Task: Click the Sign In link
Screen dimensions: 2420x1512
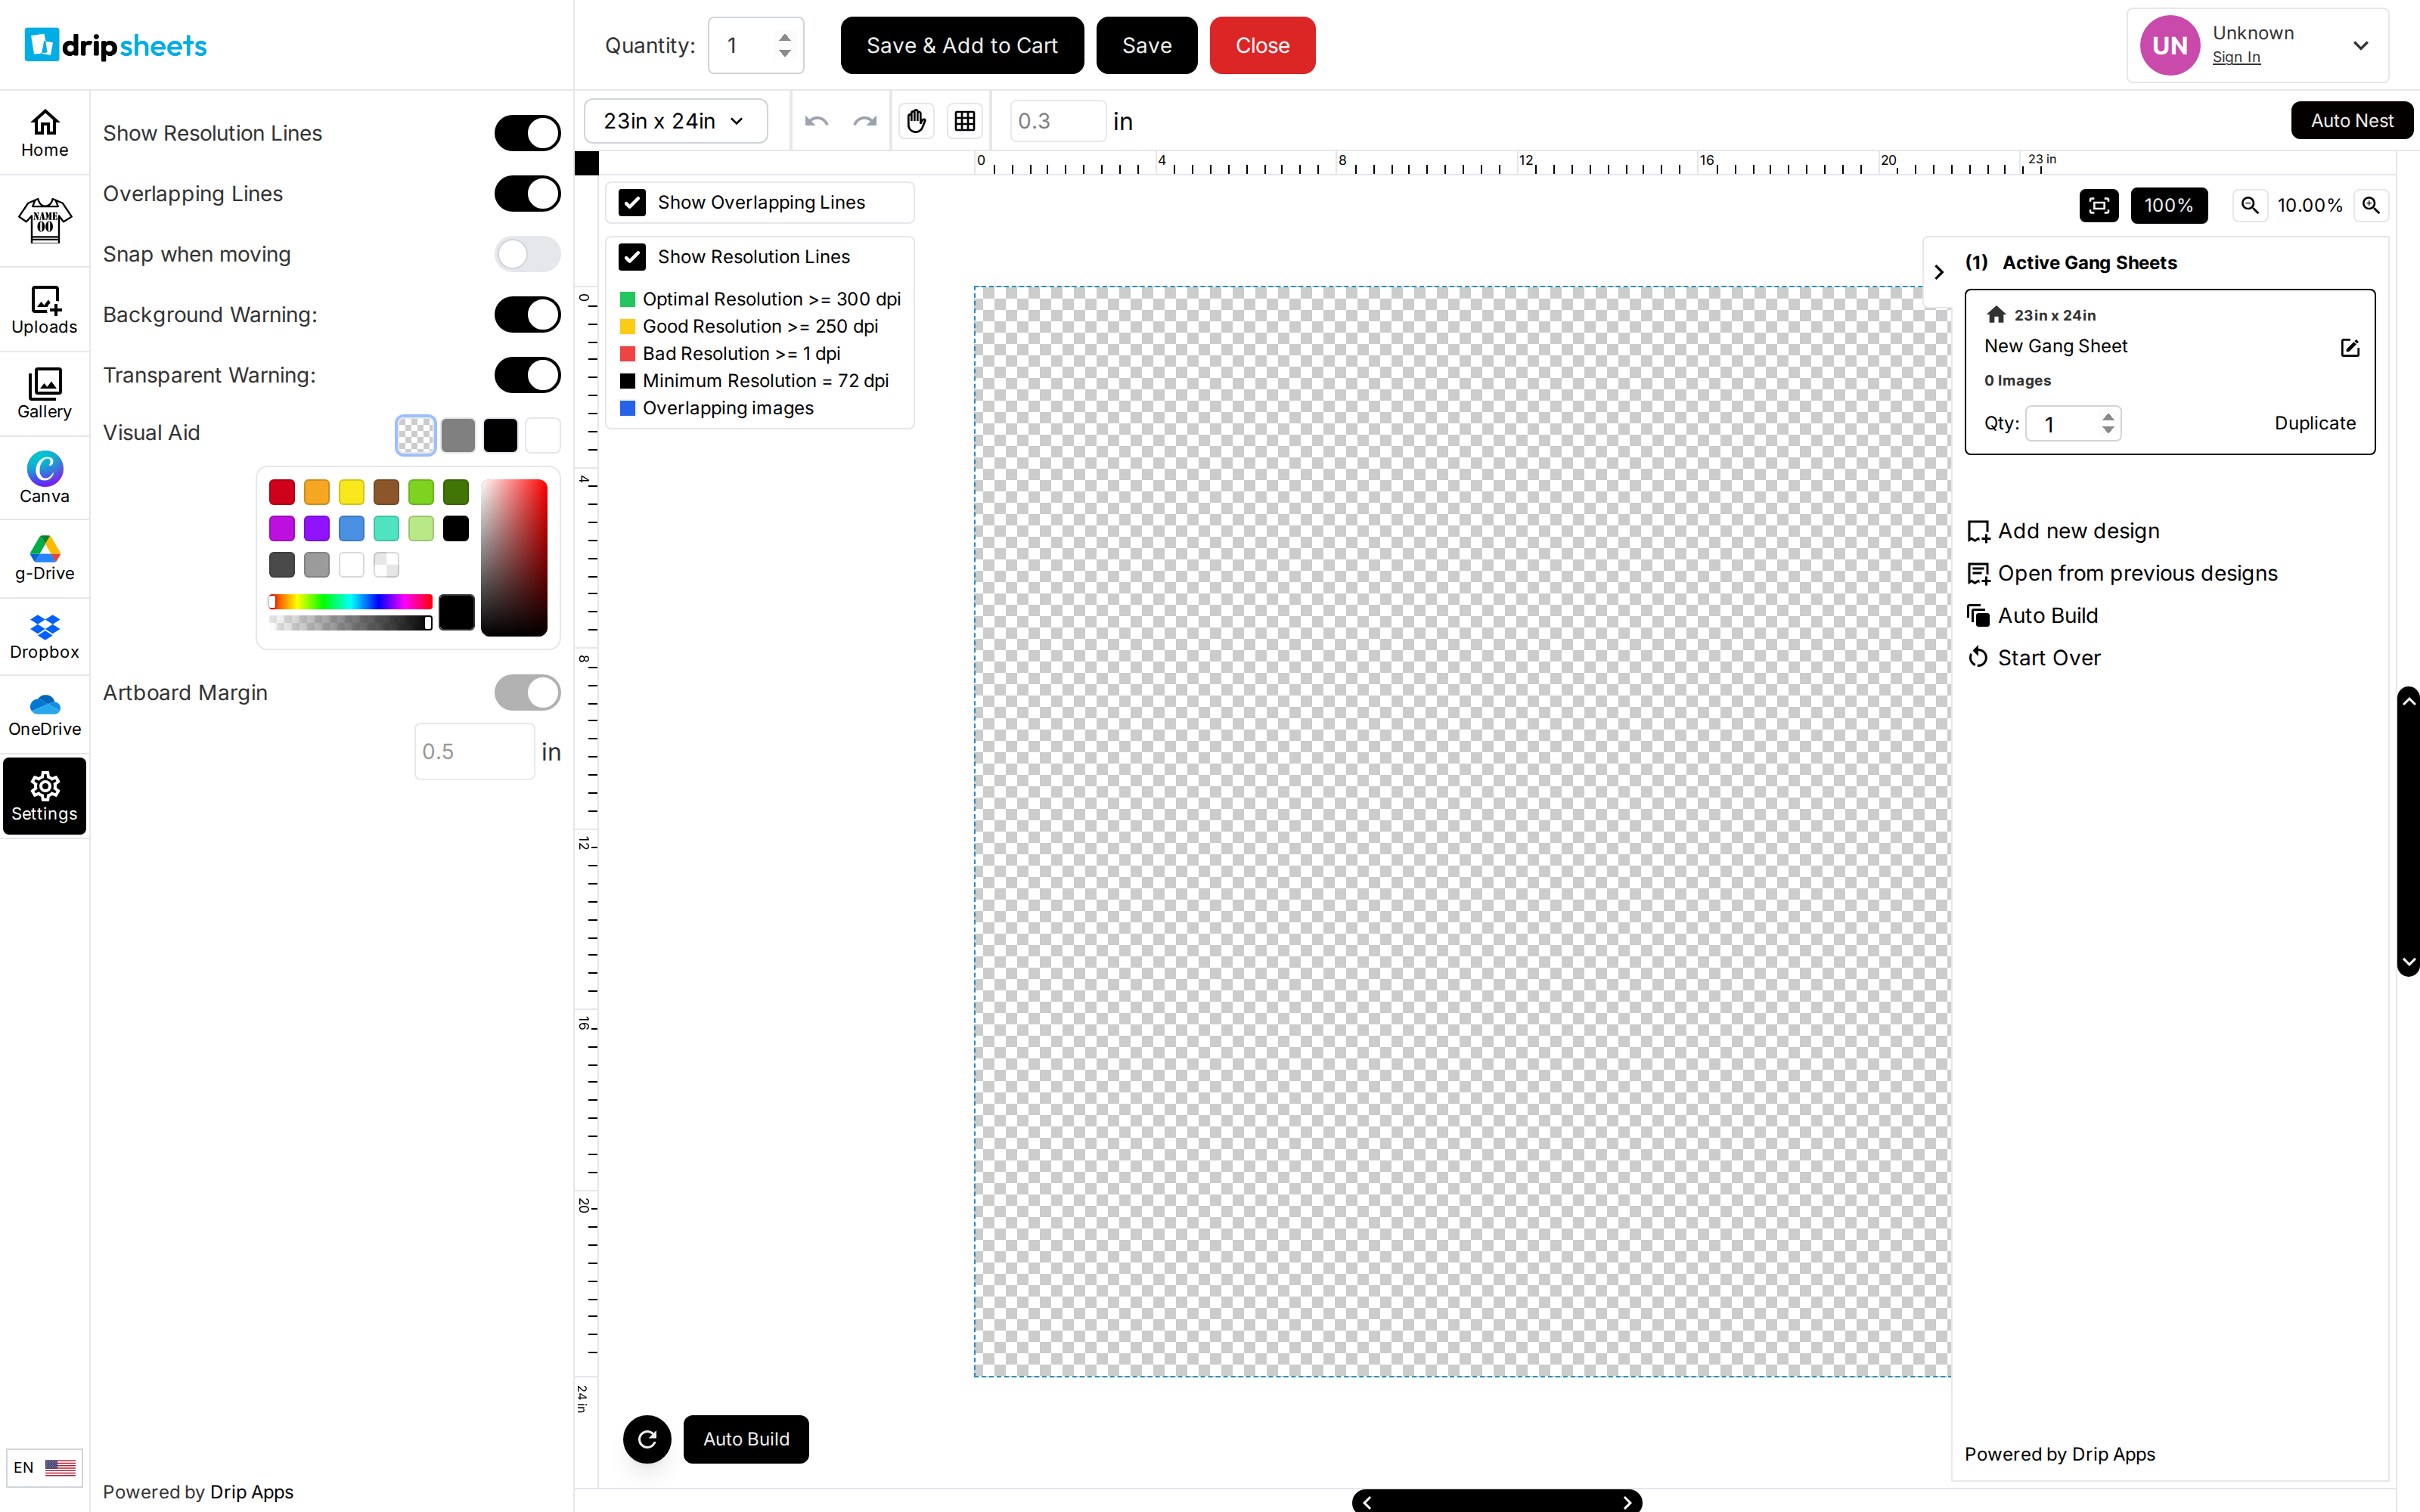Action: click(2236, 58)
